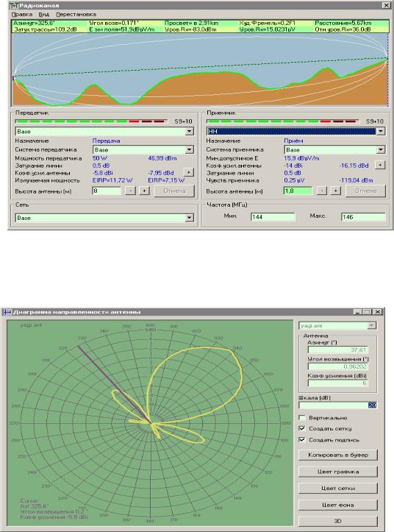This screenshot has height=532, width=394.
Task: Click the Азимут field showing 37,61
Action: click(337, 350)
